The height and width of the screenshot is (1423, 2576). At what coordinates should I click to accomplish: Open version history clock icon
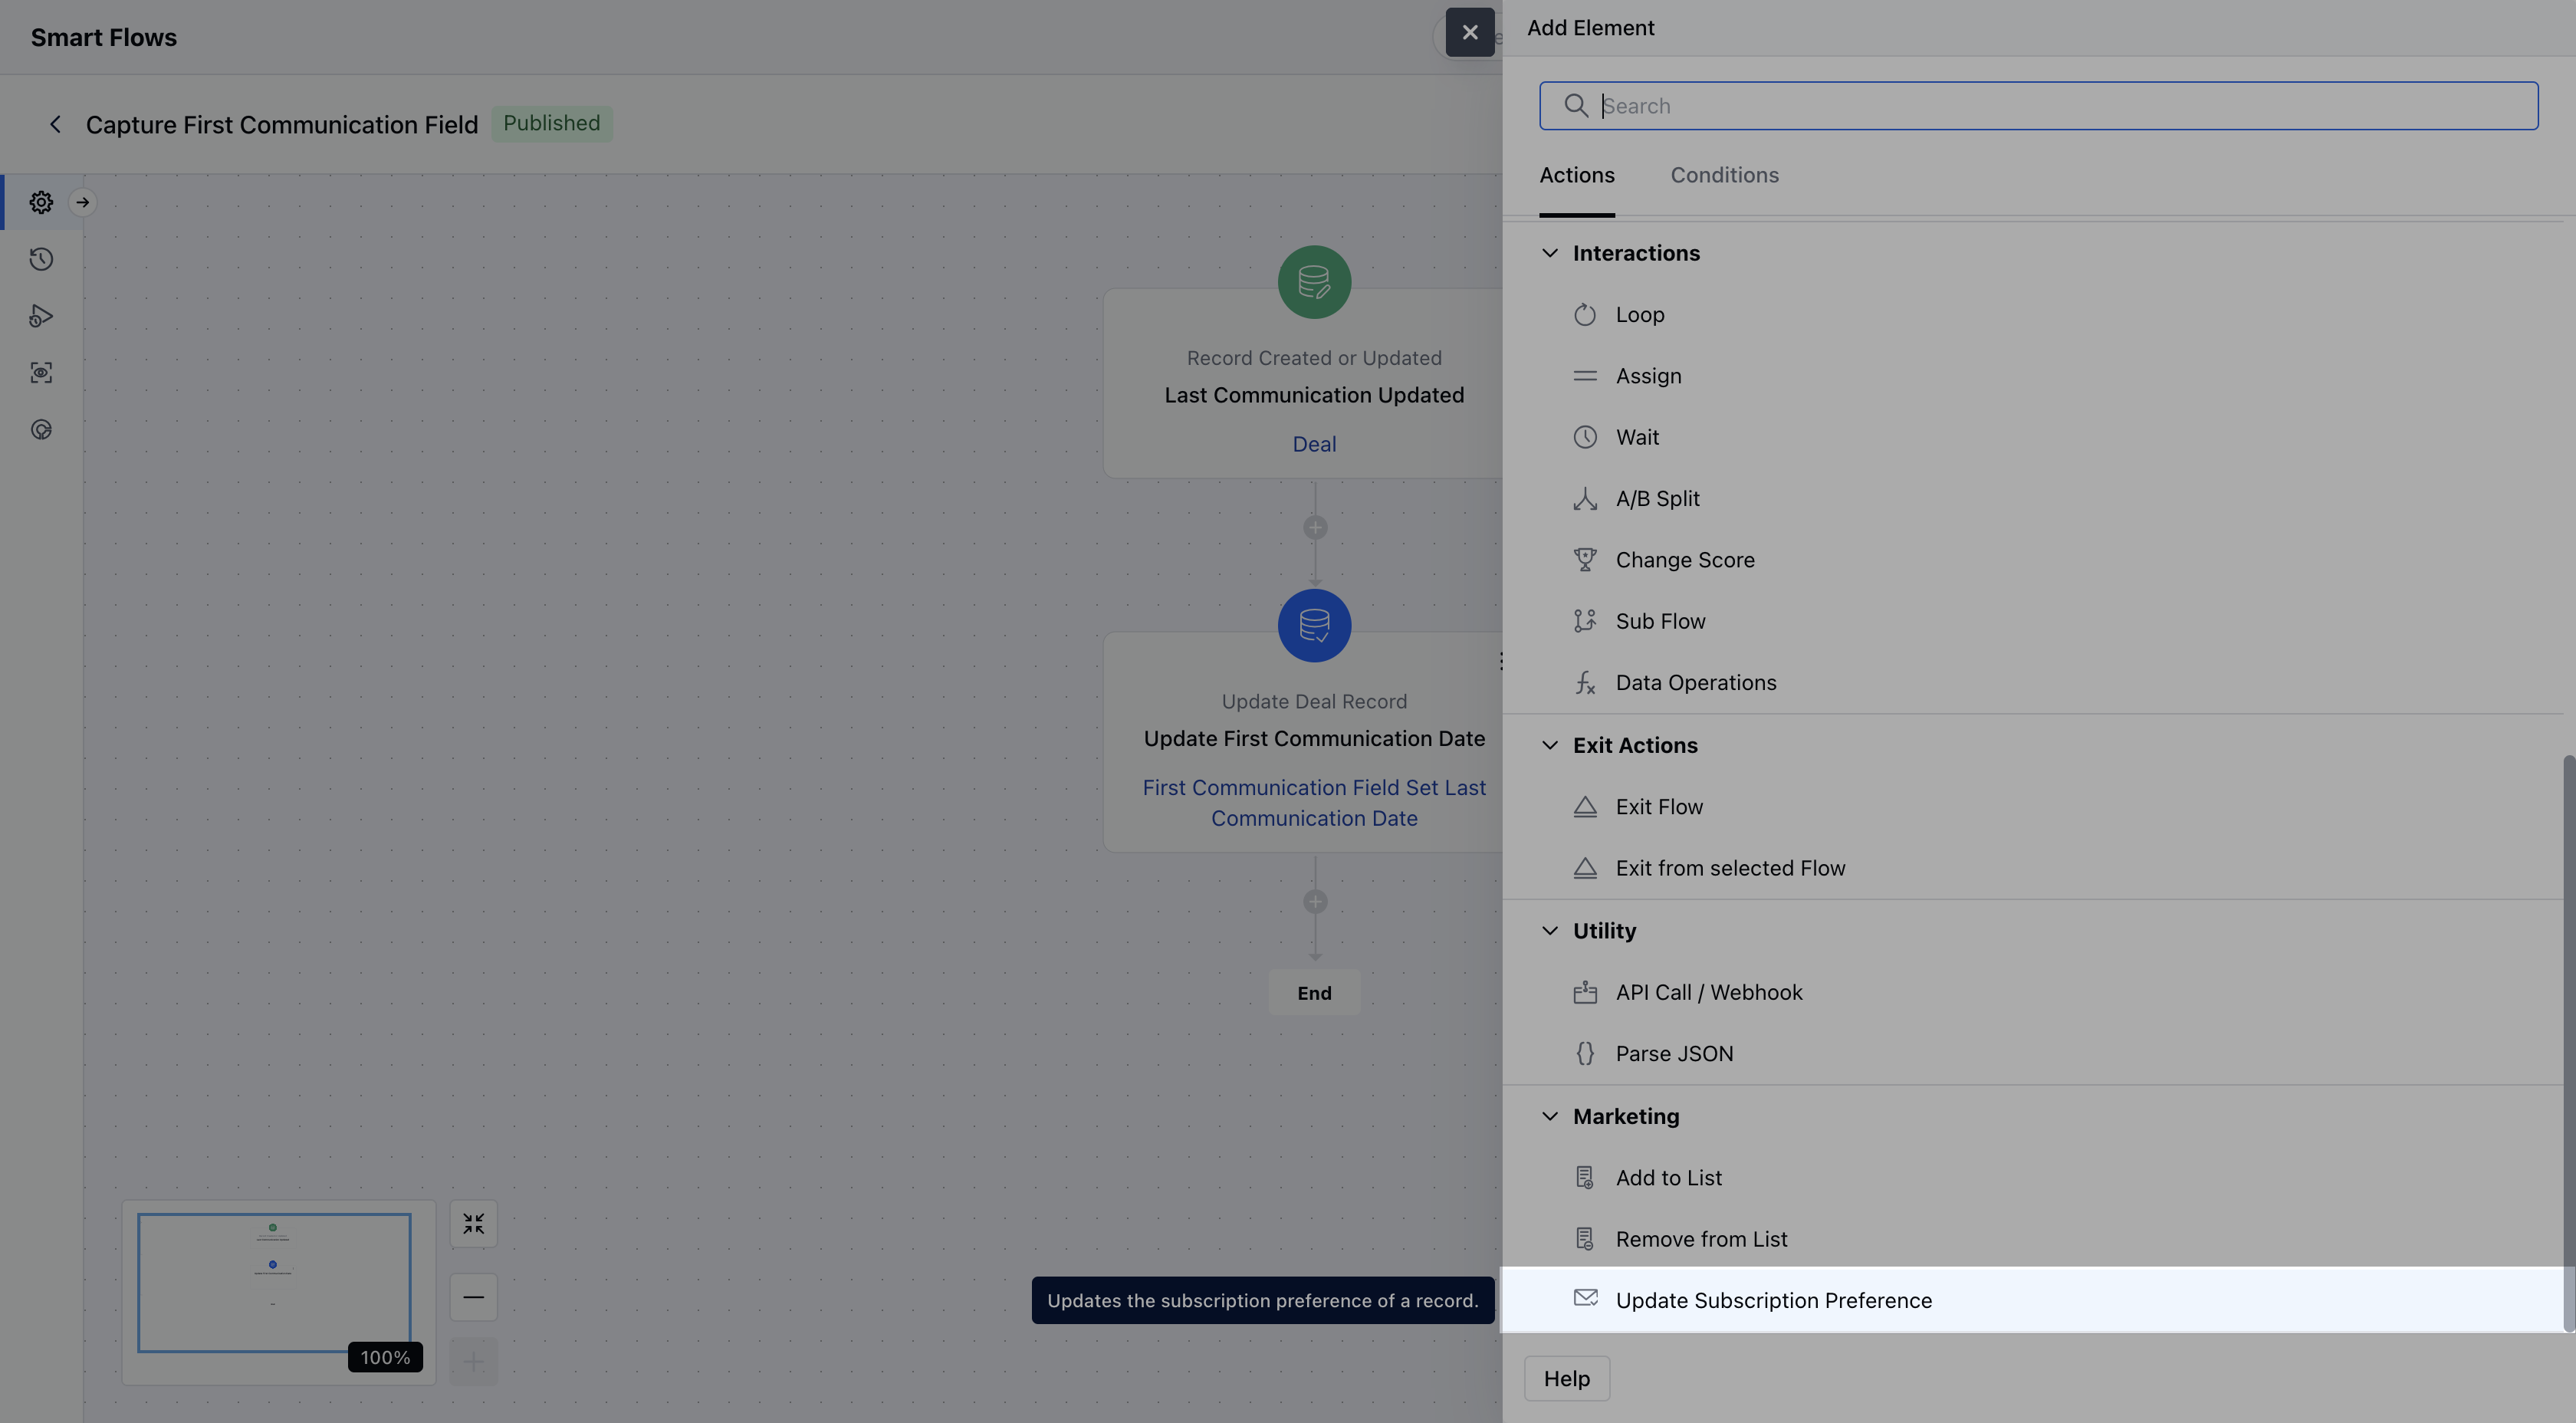[x=41, y=259]
